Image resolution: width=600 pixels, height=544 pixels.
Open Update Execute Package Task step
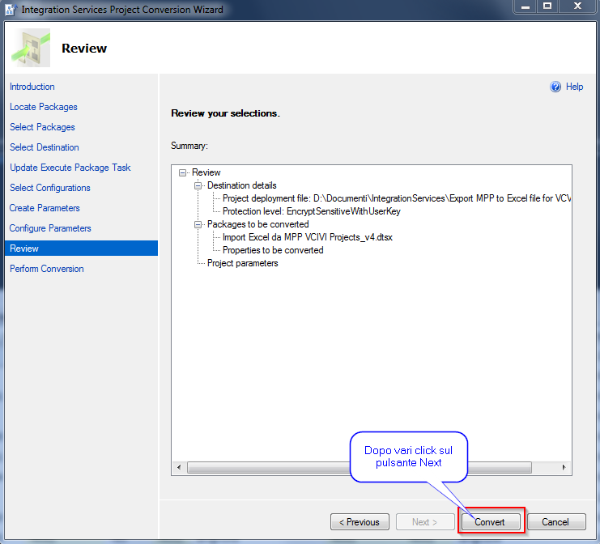pos(70,168)
